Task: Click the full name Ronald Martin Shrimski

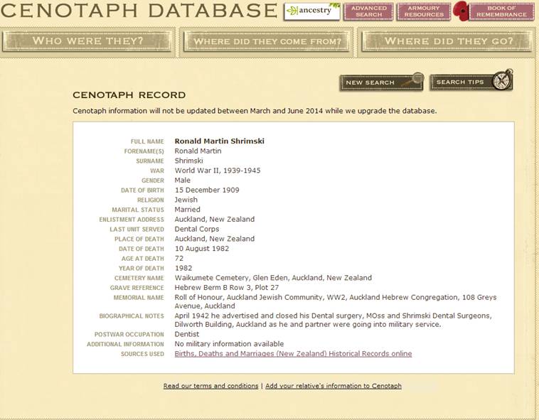Action: point(219,141)
